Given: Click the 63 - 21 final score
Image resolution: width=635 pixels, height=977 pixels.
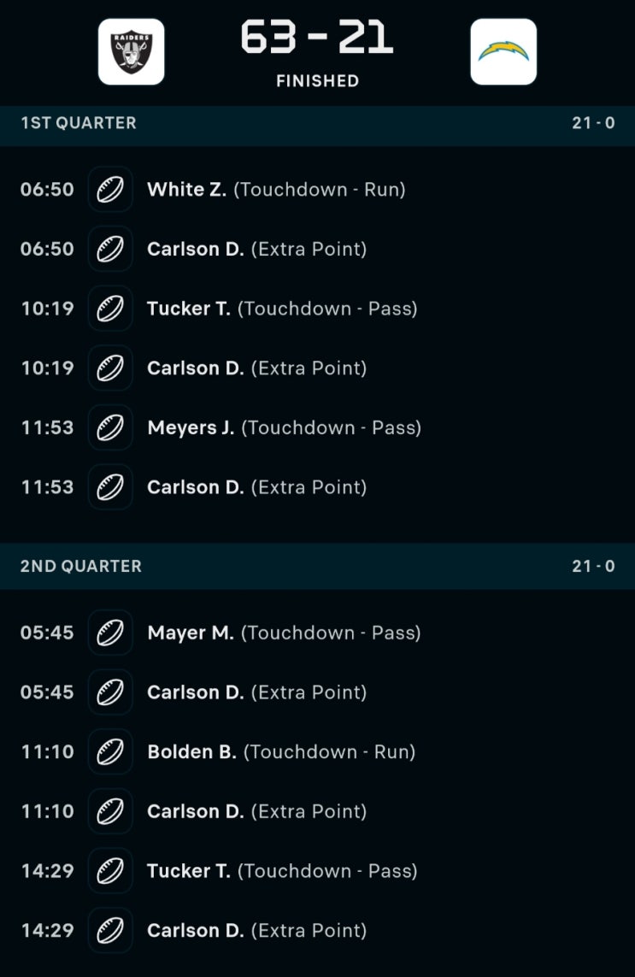Looking at the screenshot, I should click(x=317, y=38).
